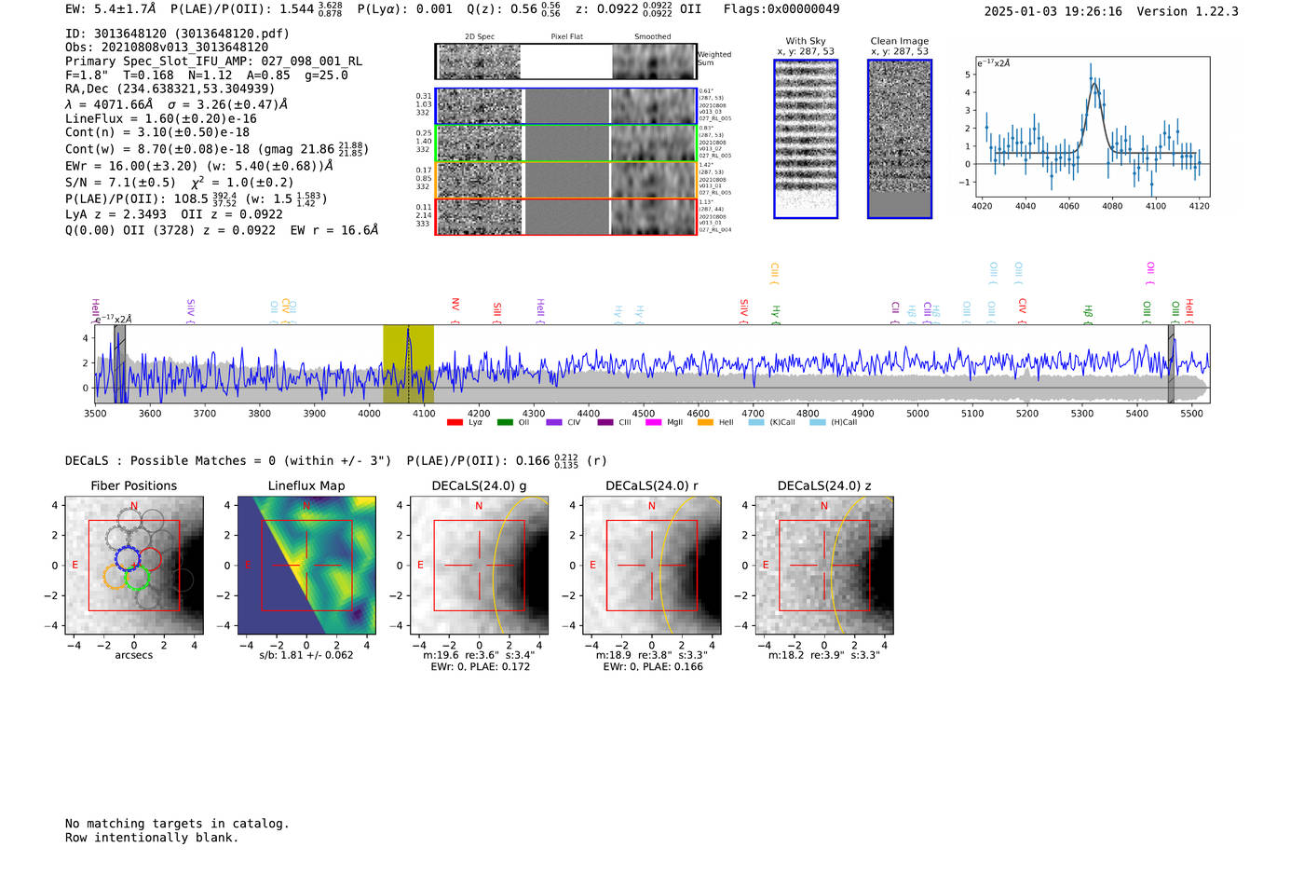Click the red NV line label

click(455, 310)
